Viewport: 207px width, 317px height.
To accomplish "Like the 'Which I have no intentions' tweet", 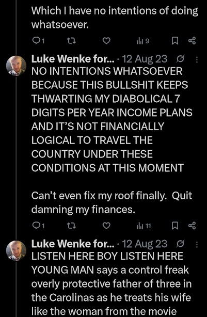I will [106, 41].
